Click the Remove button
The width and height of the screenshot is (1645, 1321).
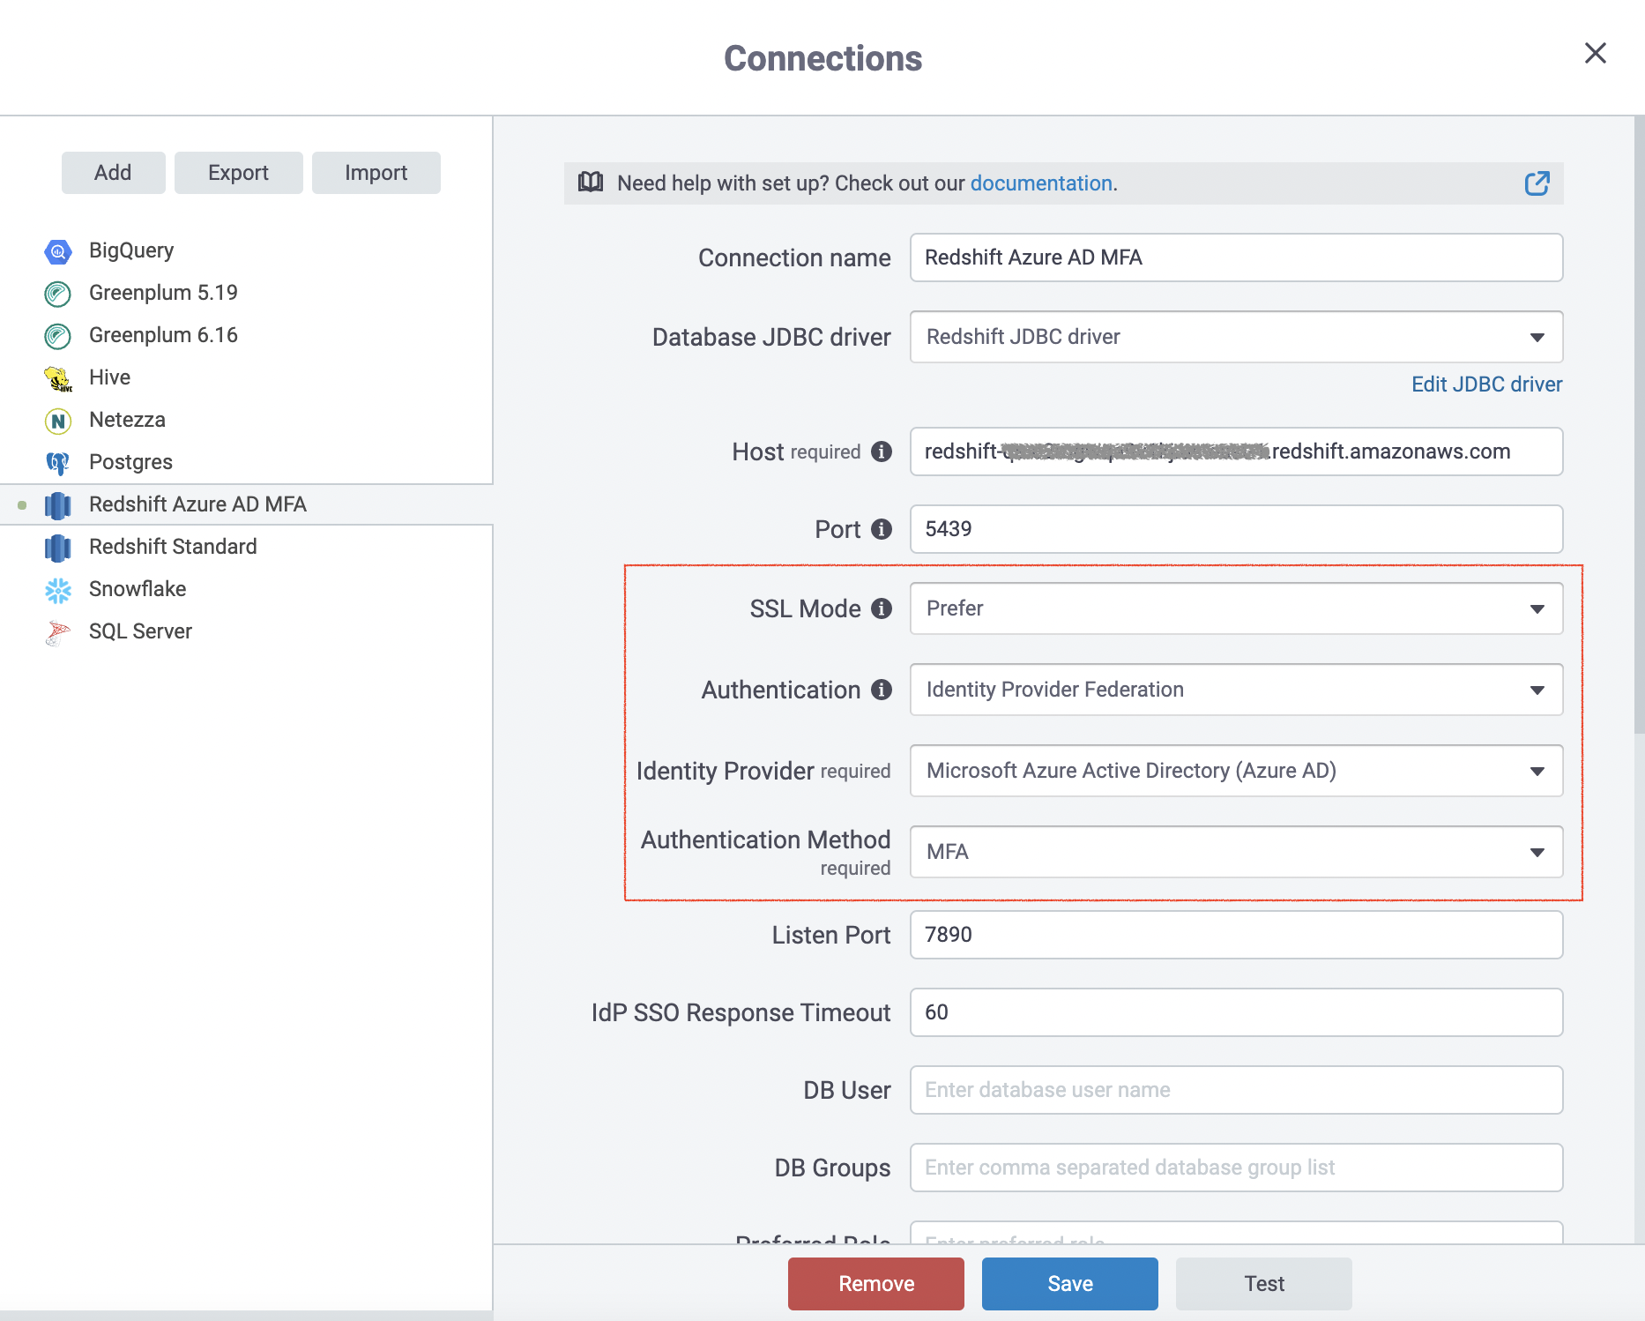[x=876, y=1284]
